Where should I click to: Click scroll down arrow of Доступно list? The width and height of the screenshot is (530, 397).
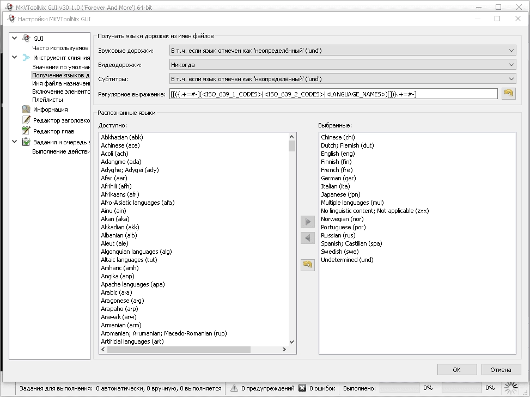click(292, 342)
